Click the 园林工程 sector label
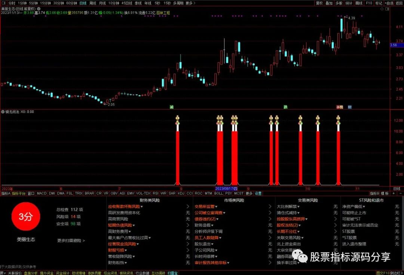 163,13
